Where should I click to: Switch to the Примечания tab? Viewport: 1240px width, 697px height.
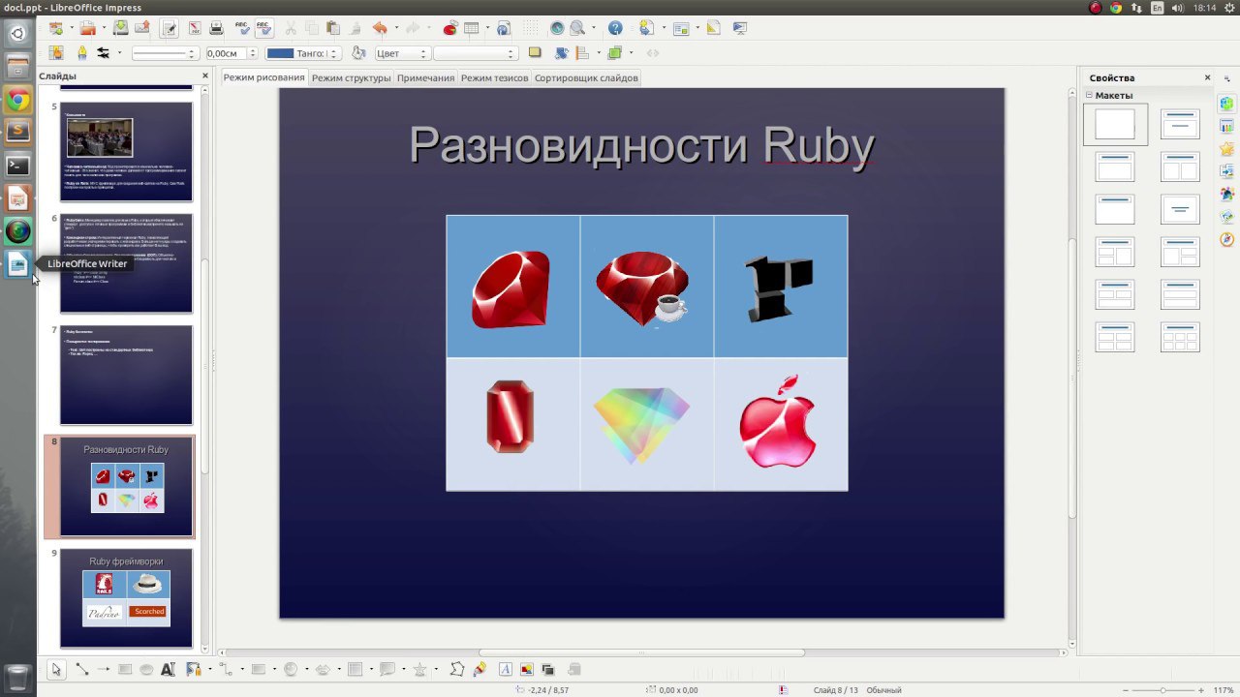click(x=425, y=77)
